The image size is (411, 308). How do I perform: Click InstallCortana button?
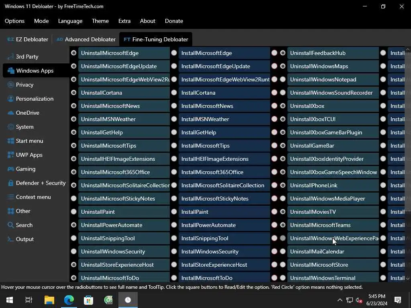[x=224, y=93]
